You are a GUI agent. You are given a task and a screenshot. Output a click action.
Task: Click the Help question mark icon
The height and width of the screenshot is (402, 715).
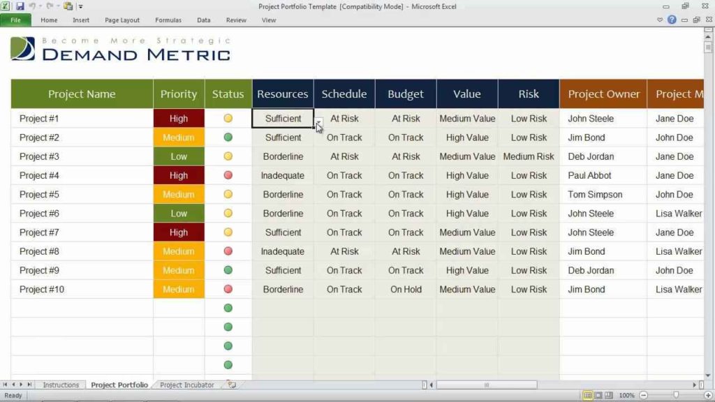(x=672, y=20)
